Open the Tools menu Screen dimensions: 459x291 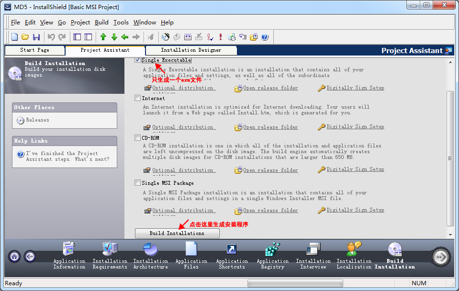pos(121,22)
